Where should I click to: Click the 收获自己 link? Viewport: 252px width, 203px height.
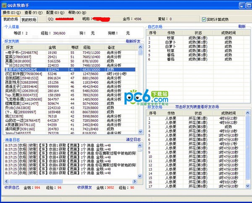[12, 187]
